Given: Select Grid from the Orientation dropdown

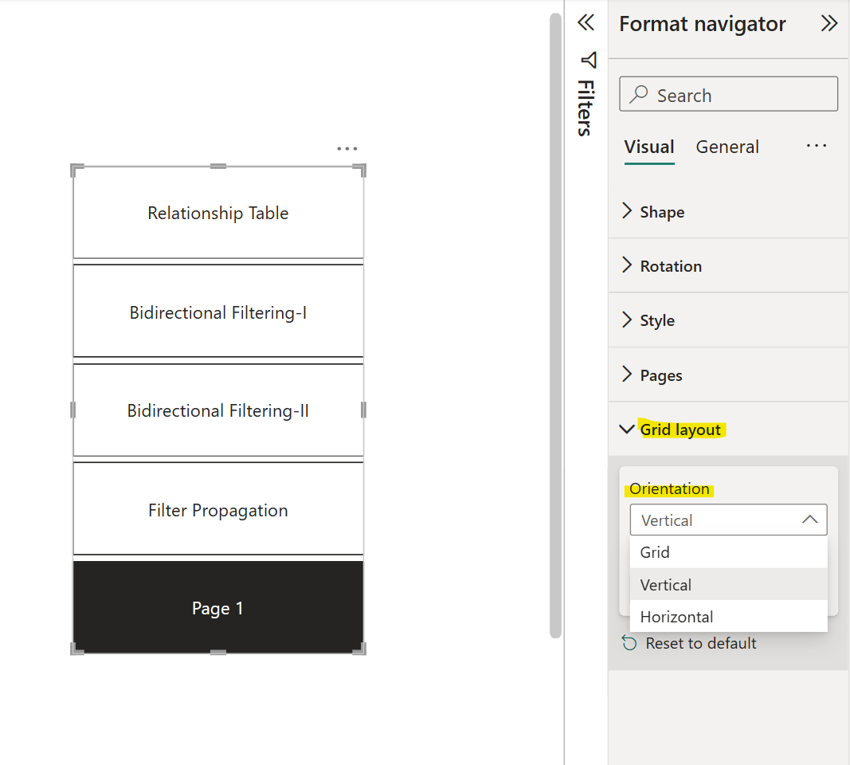Looking at the screenshot, I should (654, 551).
